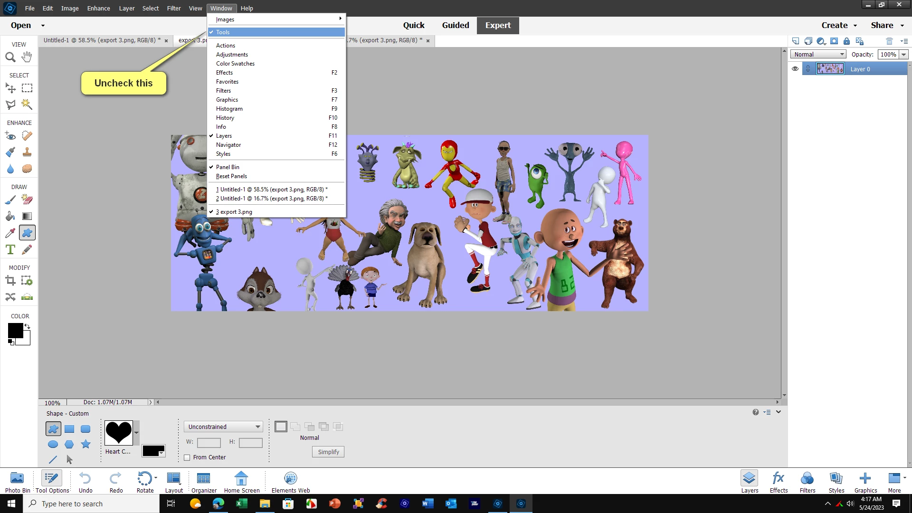Viewport: 912px width, 513px height.
Task: Select the Rectangular Marquee tool
Action: pos(27,88)
